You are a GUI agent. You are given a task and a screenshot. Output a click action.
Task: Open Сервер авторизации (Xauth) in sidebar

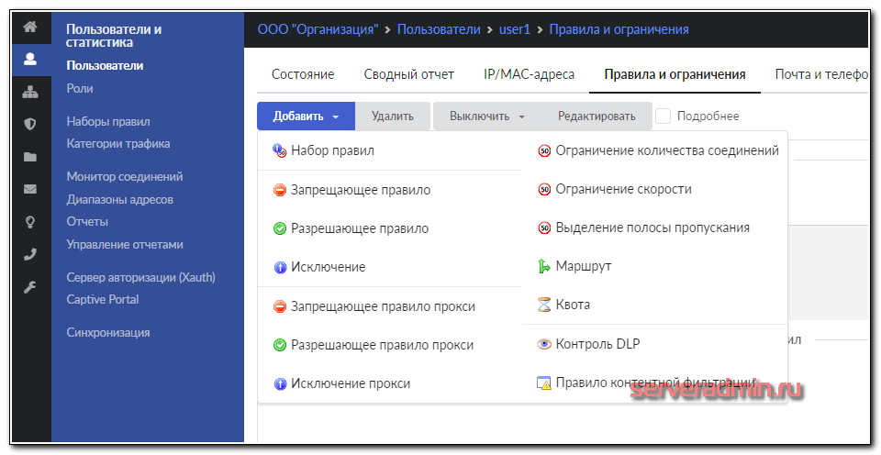pyautogui.click(x=141, y=277)
